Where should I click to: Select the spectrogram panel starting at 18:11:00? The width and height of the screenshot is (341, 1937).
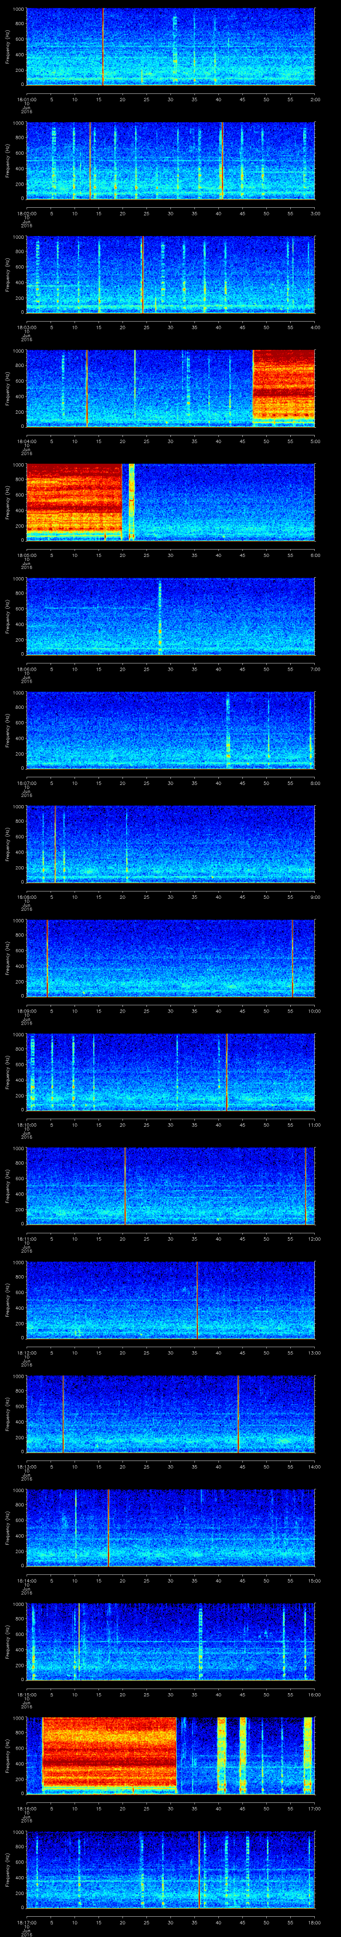pyautogui.click(x=170, y=1186)
